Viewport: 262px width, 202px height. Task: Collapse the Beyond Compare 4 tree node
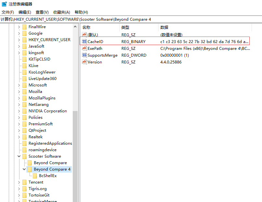click(x=24, y=169)
